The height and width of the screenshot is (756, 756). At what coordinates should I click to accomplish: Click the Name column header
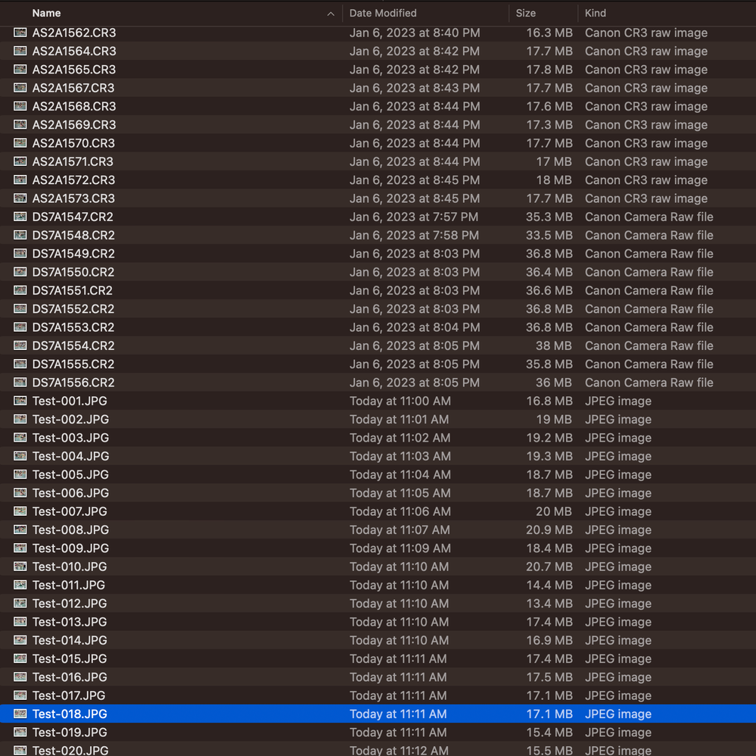point(46,13)
